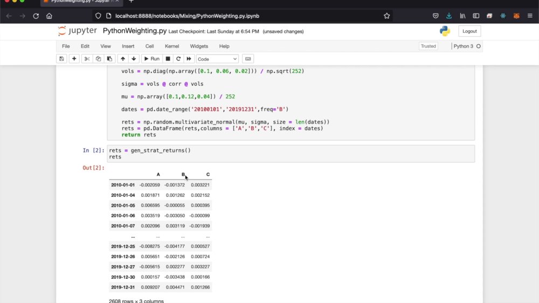Open the Help menu
This screenshot has height=303, width=539.
click(224, 46)
